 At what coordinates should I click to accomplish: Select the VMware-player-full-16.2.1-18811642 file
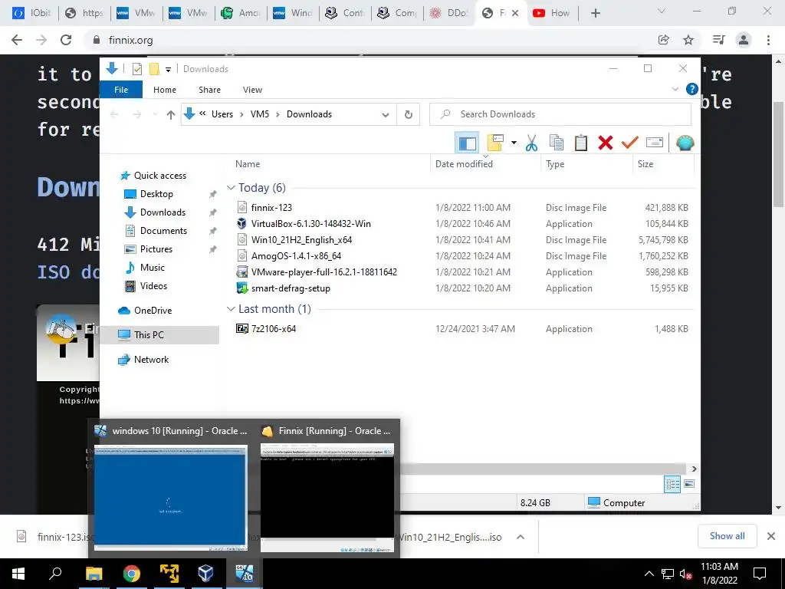pos(324,272)
